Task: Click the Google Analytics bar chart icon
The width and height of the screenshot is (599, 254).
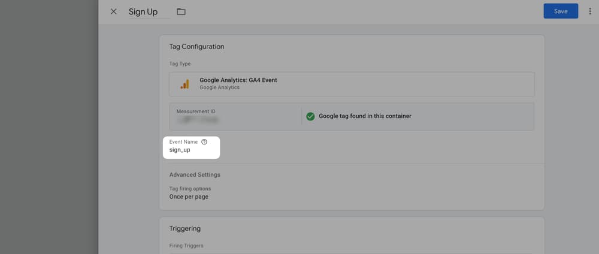Action: 184,84
